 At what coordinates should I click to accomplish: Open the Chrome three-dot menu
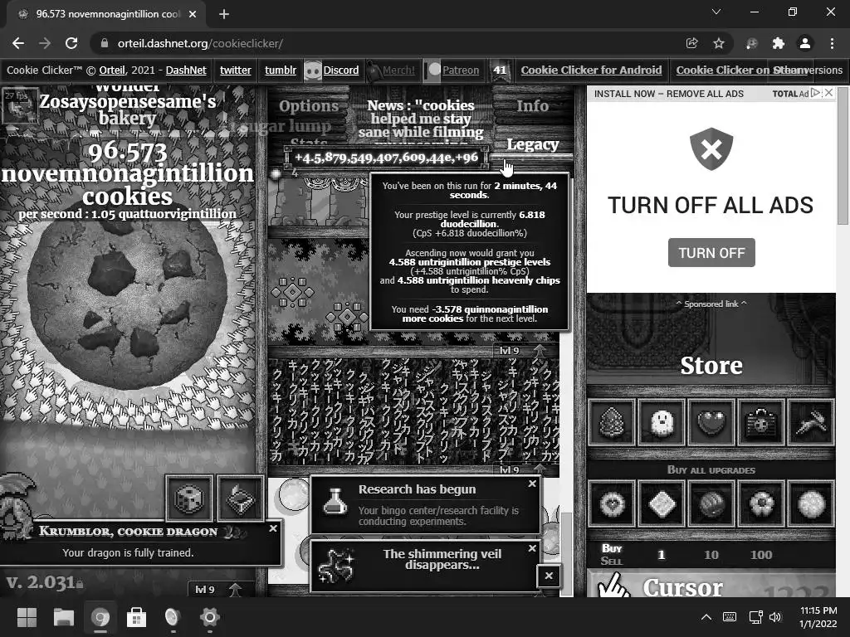point(832,43)
